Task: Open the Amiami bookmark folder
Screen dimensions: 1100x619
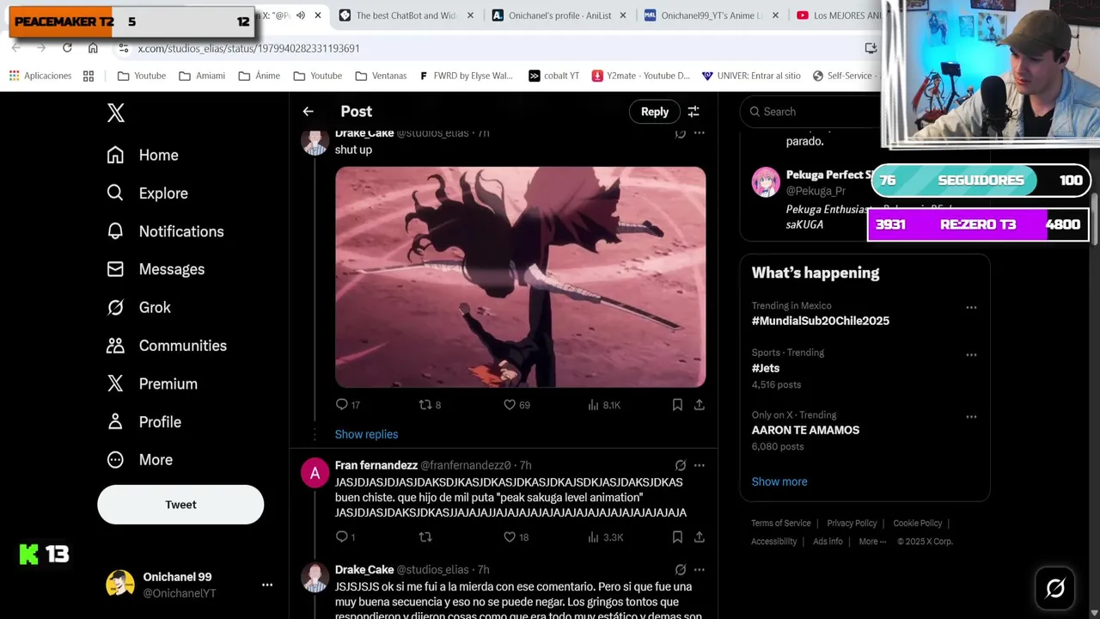Action: click(202, 76)
